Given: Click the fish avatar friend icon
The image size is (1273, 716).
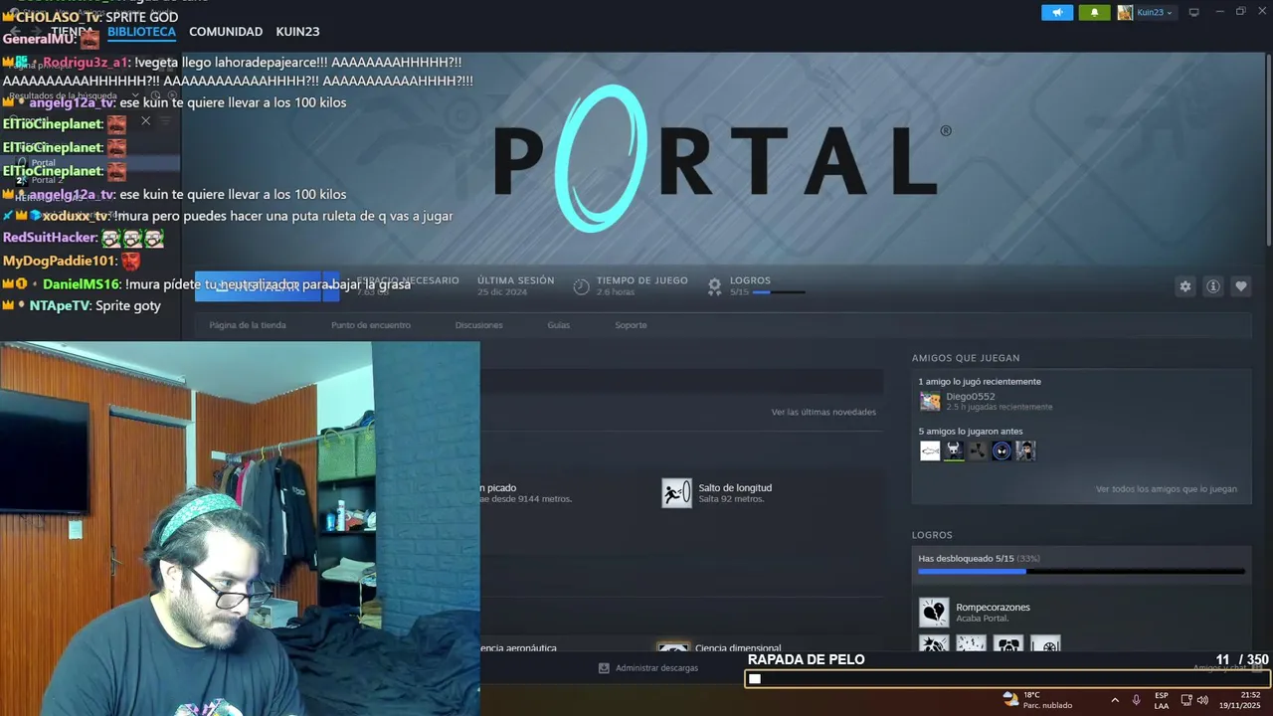Looking at the screenshot, I should click(x=930, y=450).
